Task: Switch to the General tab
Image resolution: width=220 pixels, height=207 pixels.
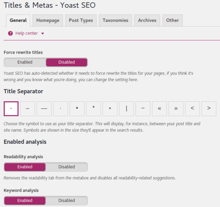Action: coord(18,20)
